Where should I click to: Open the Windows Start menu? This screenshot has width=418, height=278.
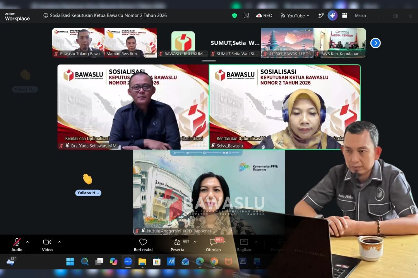click(70, 262)
